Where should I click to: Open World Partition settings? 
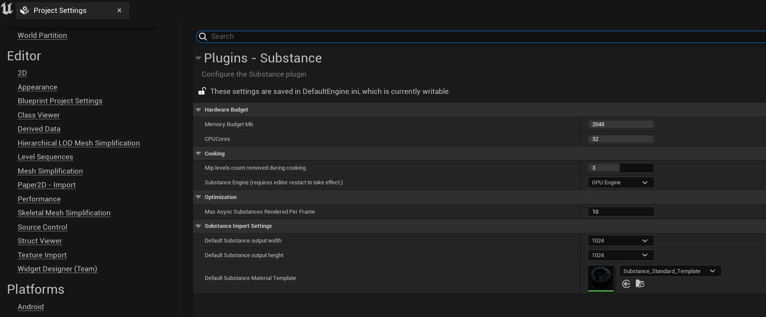tap(42, 35)
